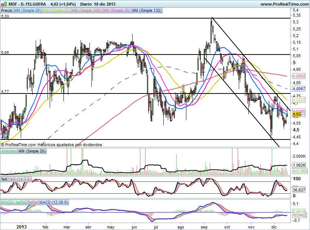Select the MM (Simple 20) blue price legend

(x=27, y=11)
